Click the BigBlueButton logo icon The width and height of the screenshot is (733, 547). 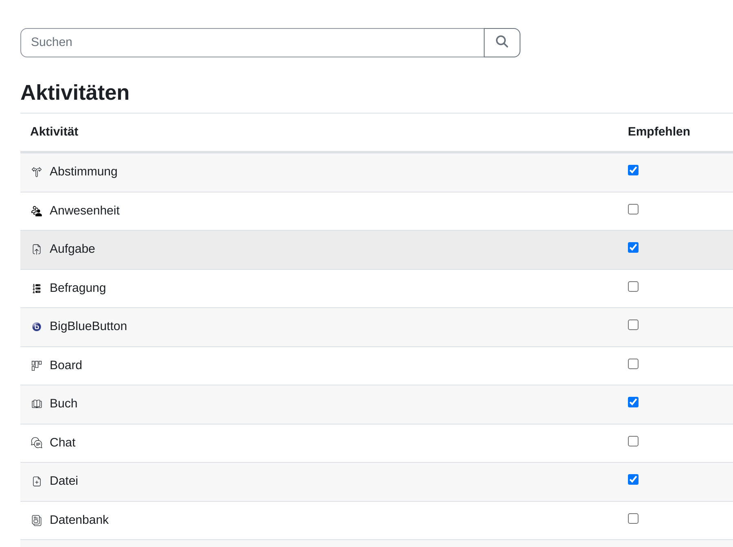[x=37, y=326]
